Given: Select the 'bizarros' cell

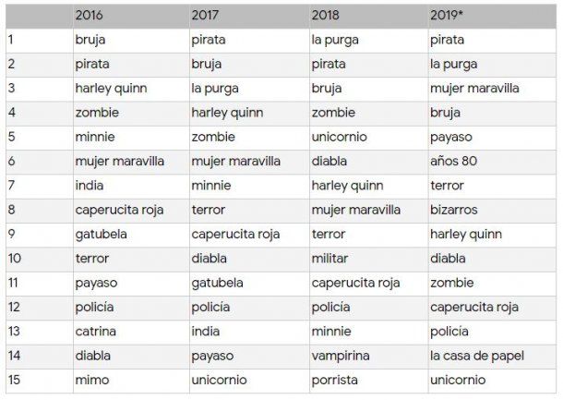Looking at the screenshot, I should tap(452, 210).
